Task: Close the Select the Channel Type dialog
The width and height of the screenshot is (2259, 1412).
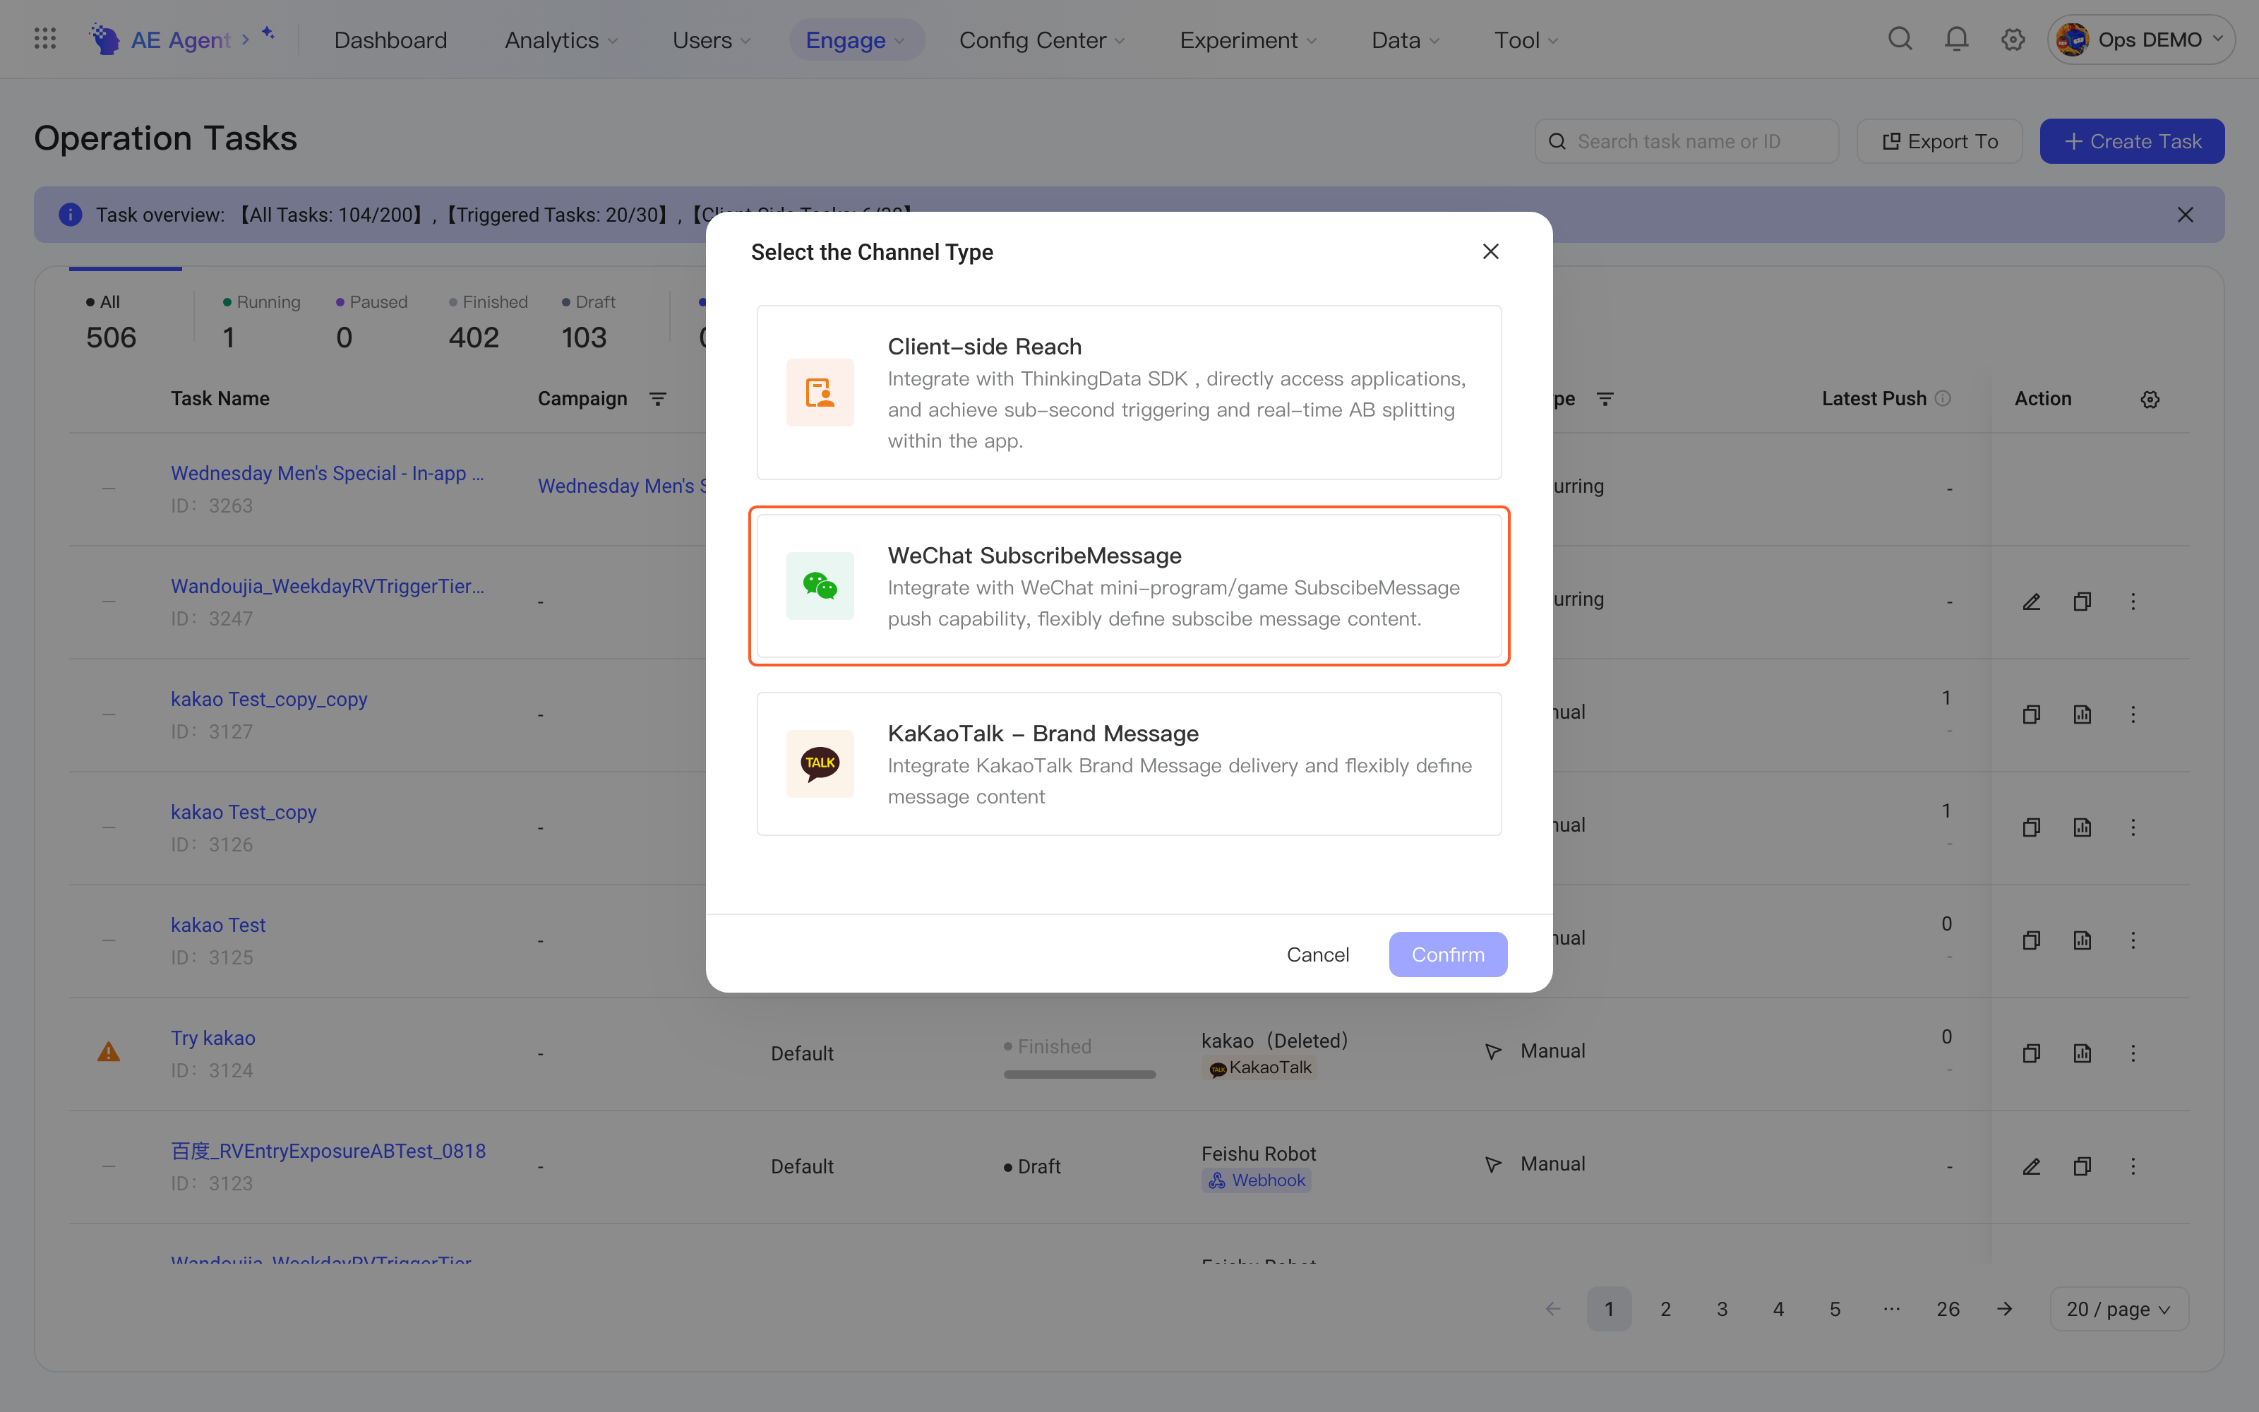Action: pyautogui.click(x=1491, y=251)
